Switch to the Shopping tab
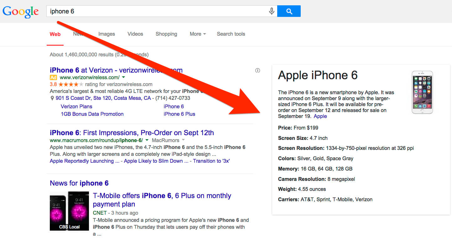Viewport: 452px width, 240px height. [166, 34]
